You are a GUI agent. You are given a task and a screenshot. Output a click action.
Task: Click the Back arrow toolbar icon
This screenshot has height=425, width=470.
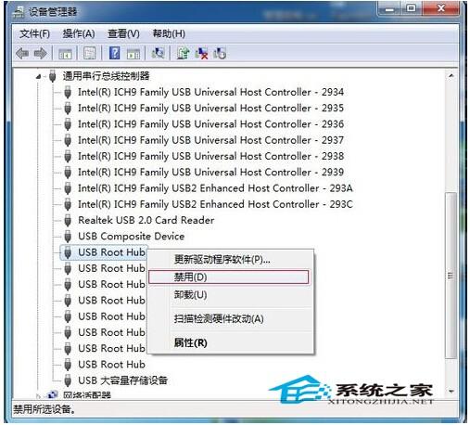point(22,54)
